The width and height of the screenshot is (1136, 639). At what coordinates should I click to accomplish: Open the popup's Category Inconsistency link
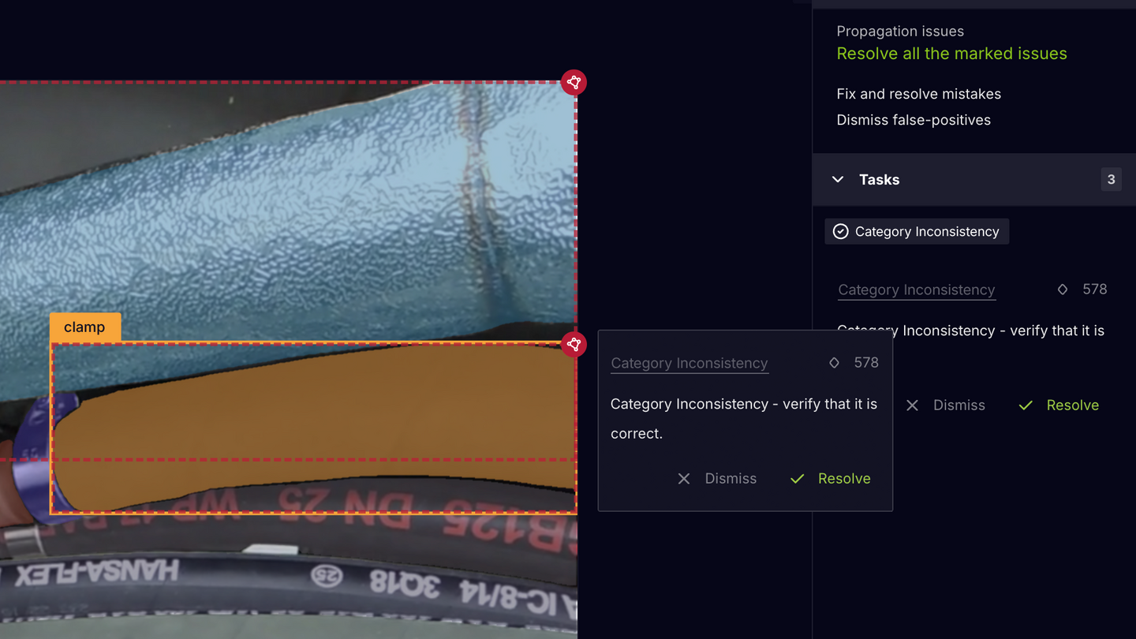point(689,364)
